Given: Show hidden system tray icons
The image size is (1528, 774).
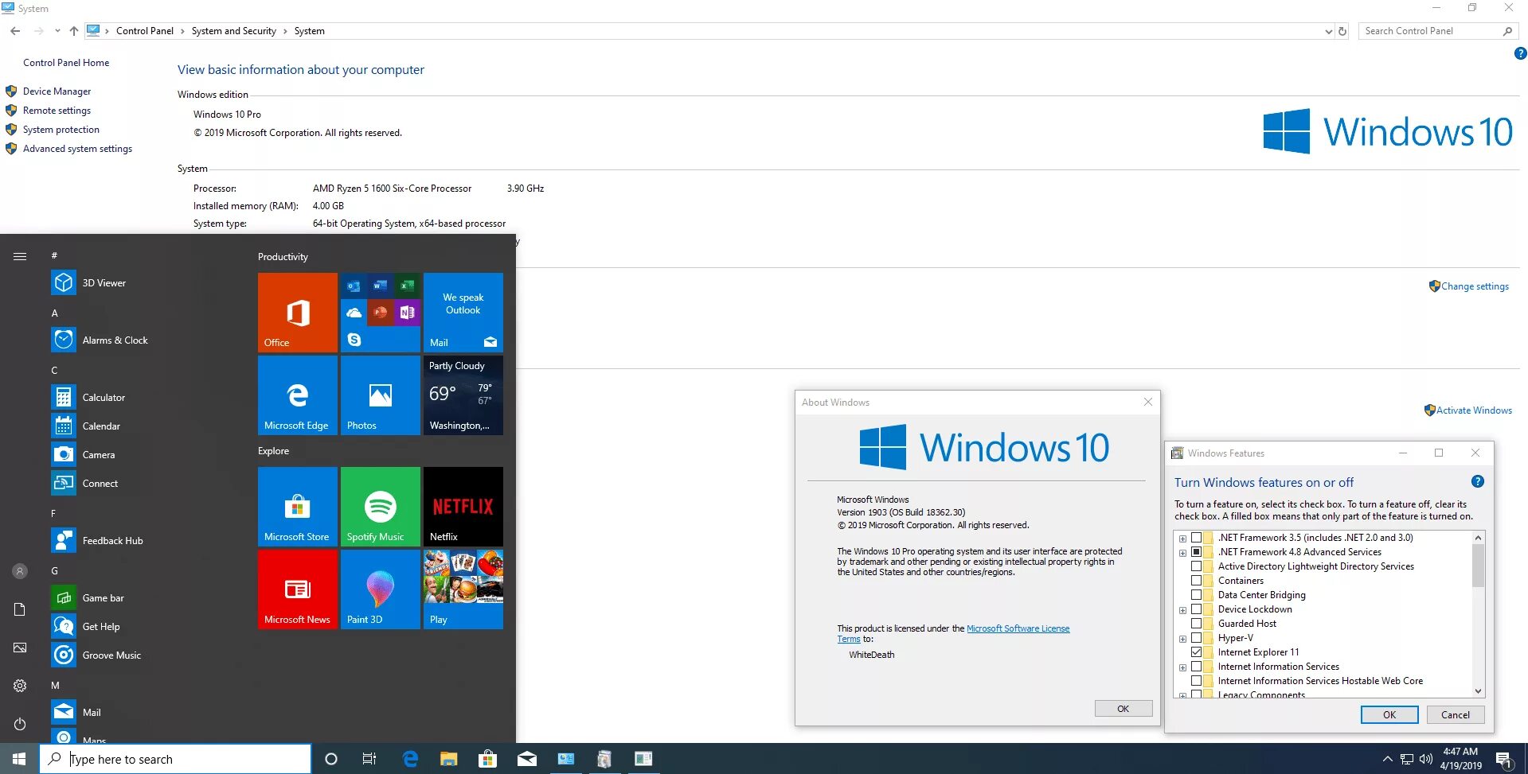Looking at the screenshot, I should point(1387,760).
